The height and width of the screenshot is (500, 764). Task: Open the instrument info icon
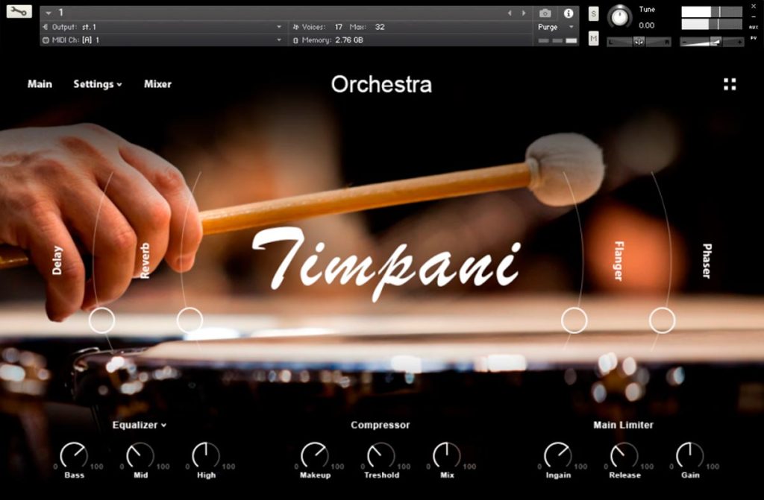coord(569,13)
